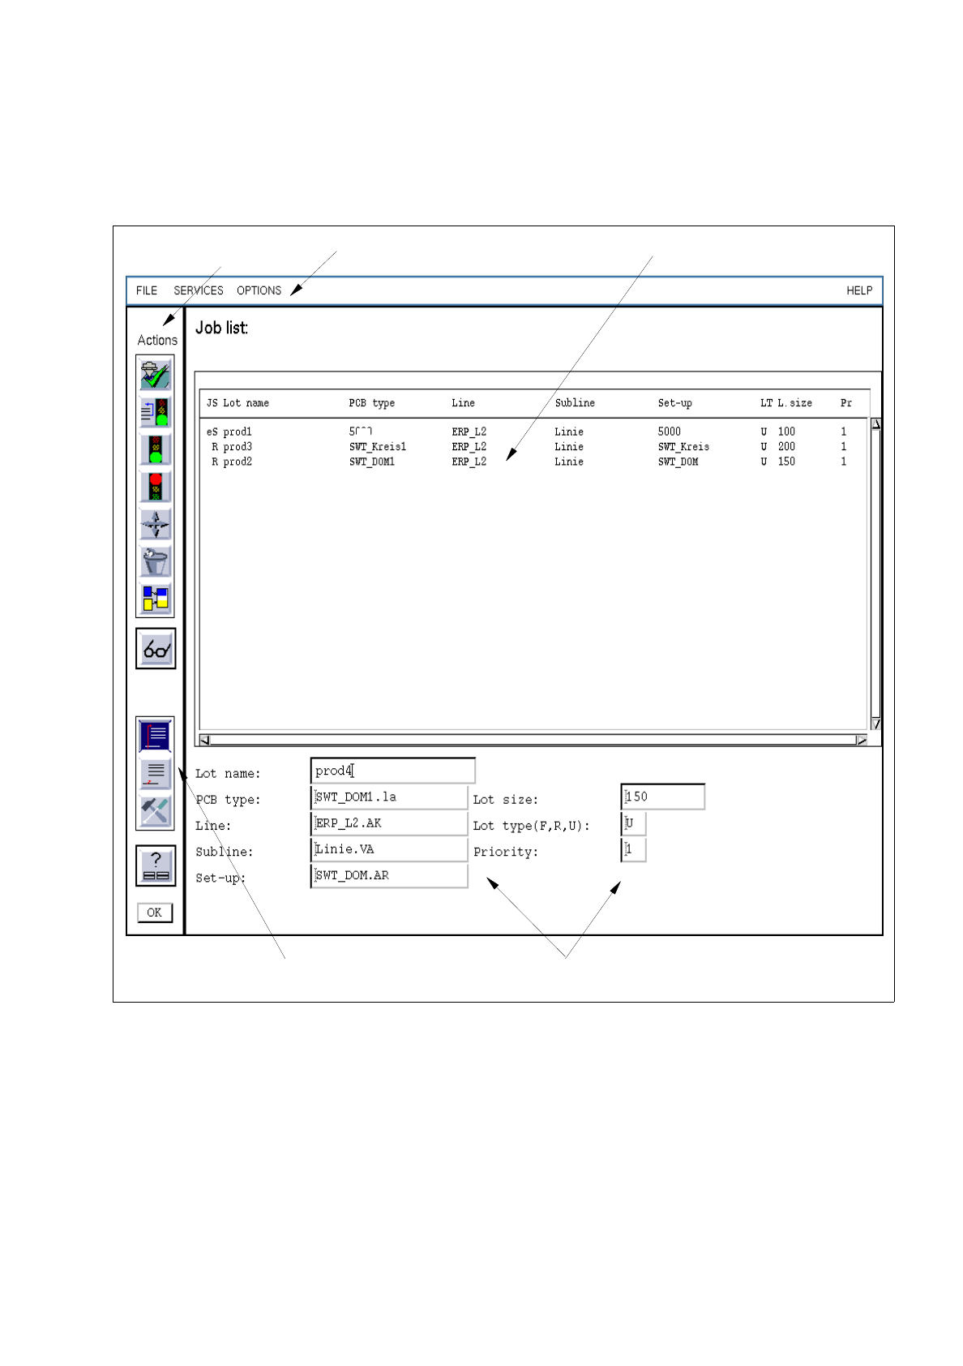Click the scroll-left arrow of job list
Screen dimensions: 963x1366
point(205,740)
